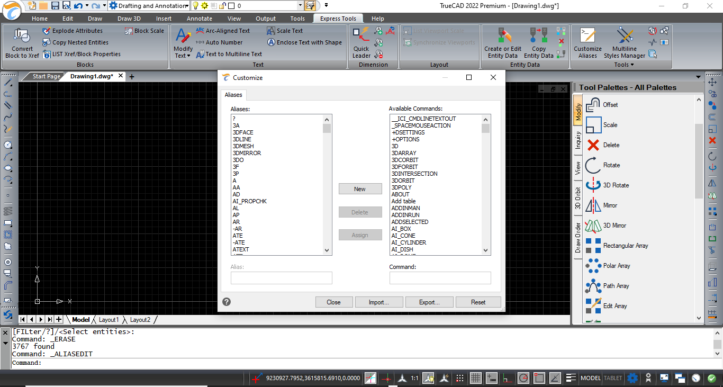Open help in the Customize dialog
Image resolution: width=723 pixels, height=387 pixels.
227,302
